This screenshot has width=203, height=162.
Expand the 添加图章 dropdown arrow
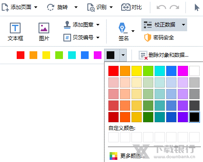pyautogui.click(x=98, y=25)
